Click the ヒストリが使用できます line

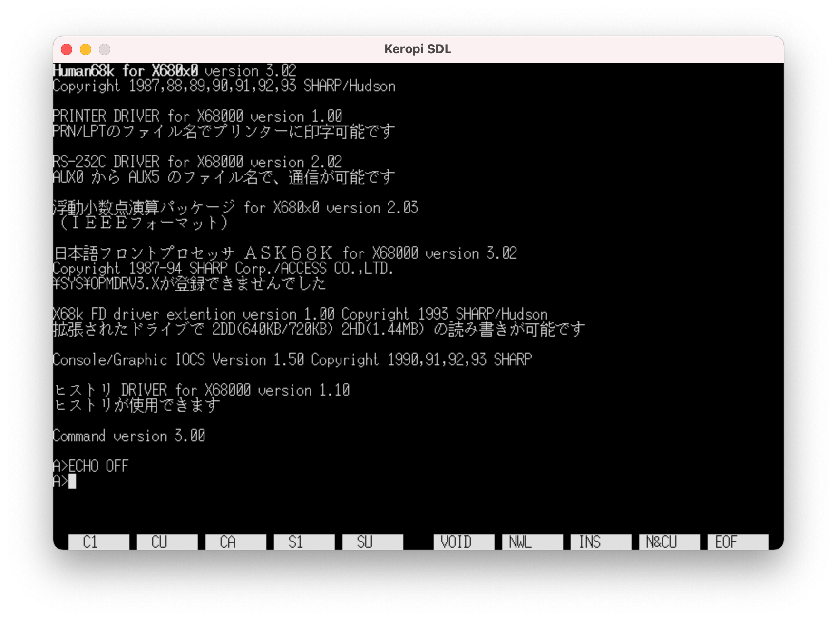136,405
